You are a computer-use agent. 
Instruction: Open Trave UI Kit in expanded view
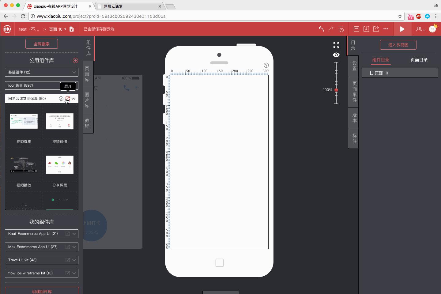coord(68,260)
